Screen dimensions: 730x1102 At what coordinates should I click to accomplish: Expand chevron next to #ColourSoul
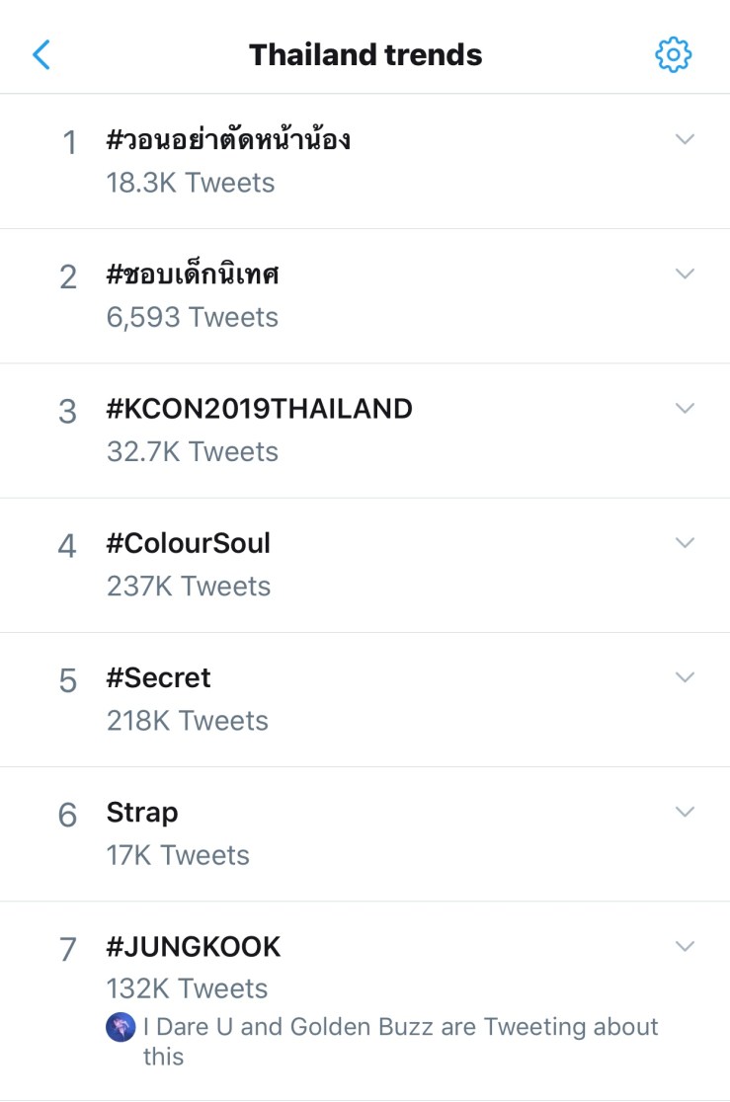[x=685, y=542]
